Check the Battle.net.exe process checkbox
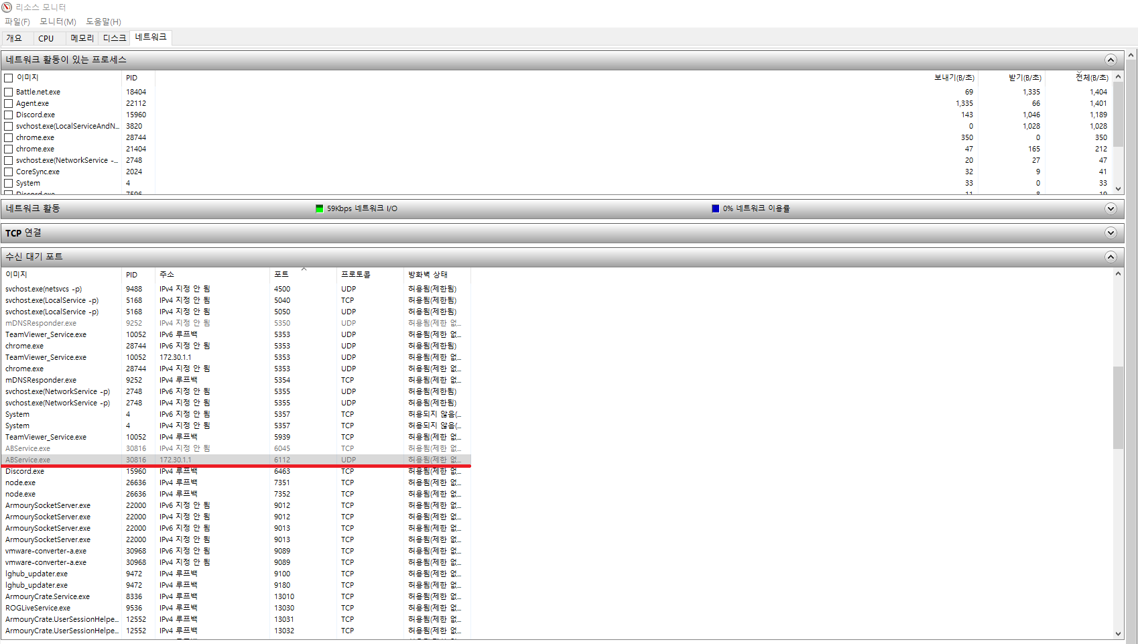Image resolution: width=1138 pixels, height=644 pixels. point(9,92)
